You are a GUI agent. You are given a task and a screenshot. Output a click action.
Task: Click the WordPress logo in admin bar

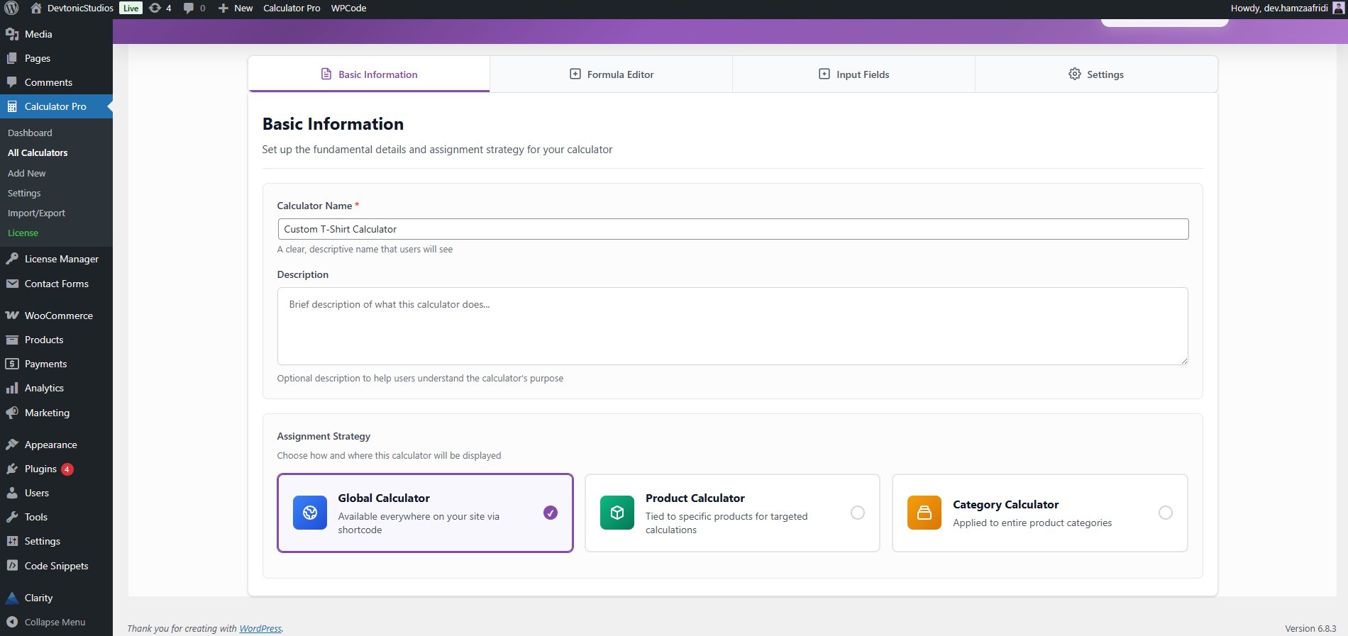pyautogui.click(x=11, y=8)
